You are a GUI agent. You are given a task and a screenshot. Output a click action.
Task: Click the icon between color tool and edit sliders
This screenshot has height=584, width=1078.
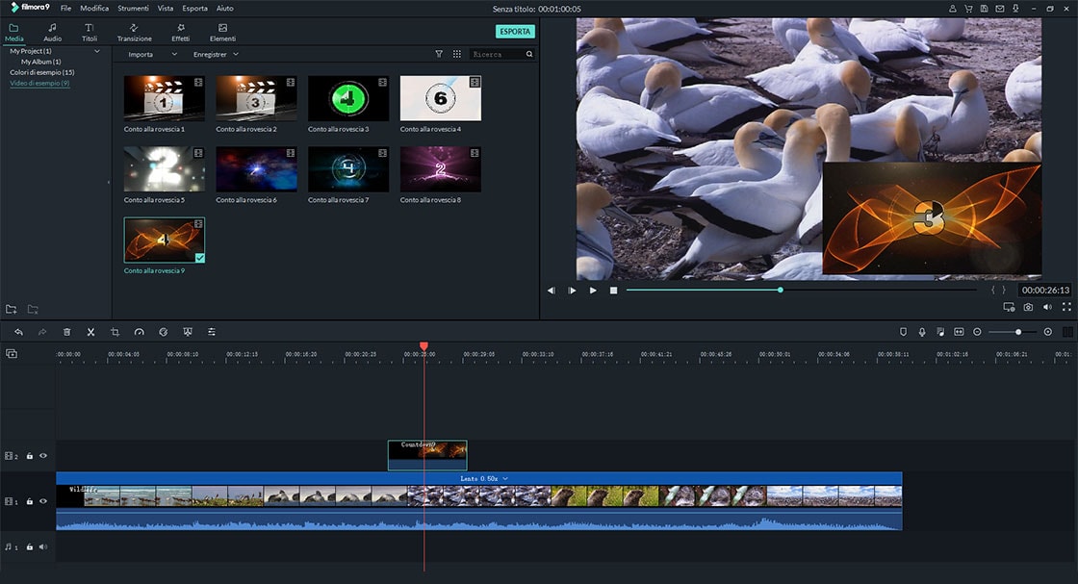pyautogui.click(x=187, y=332)
